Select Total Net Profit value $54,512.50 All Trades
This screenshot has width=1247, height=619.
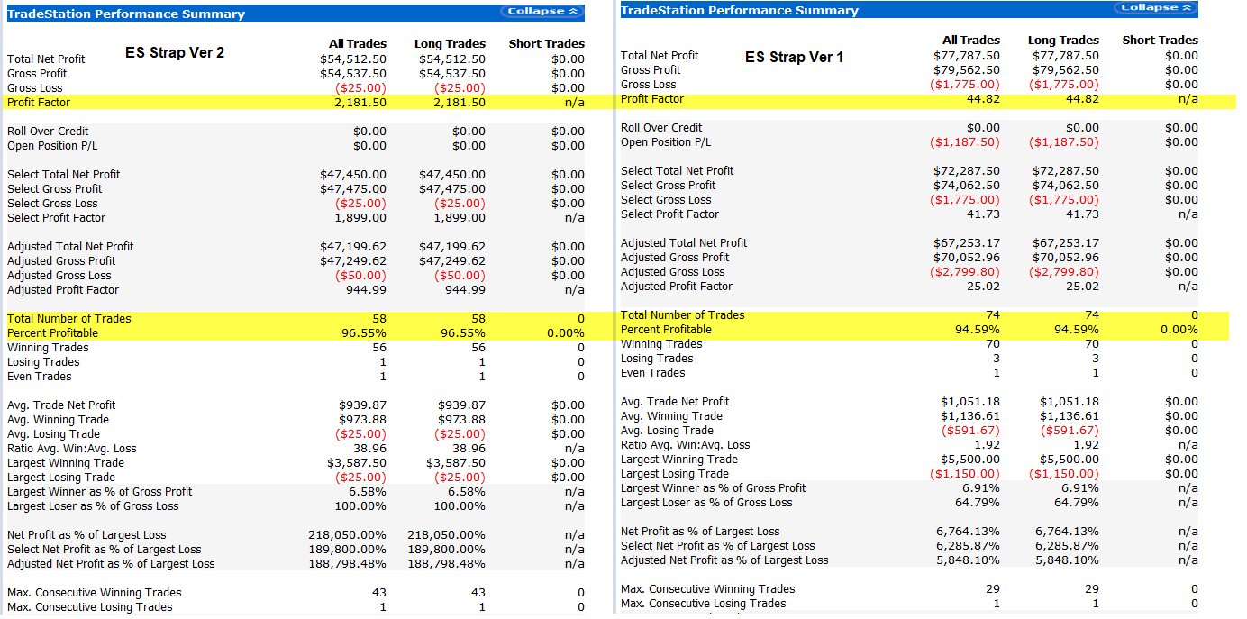[x=353, y=59]
